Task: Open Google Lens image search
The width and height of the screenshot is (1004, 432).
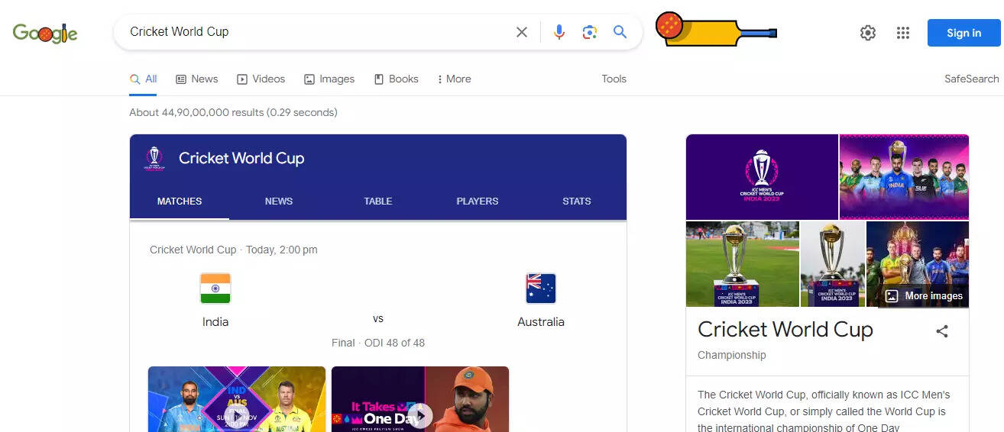Action: click(x=589, y=32)
